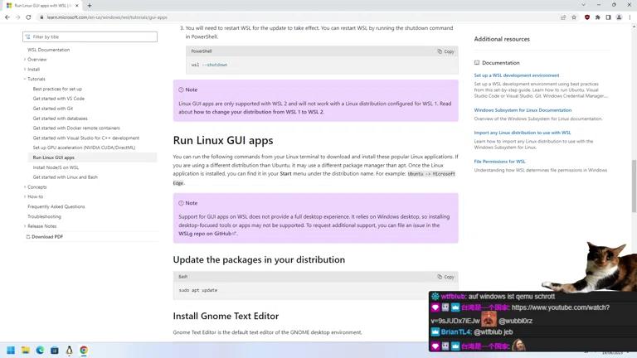Open Visual Studio for C++ development tutorial

pos(86,138)
